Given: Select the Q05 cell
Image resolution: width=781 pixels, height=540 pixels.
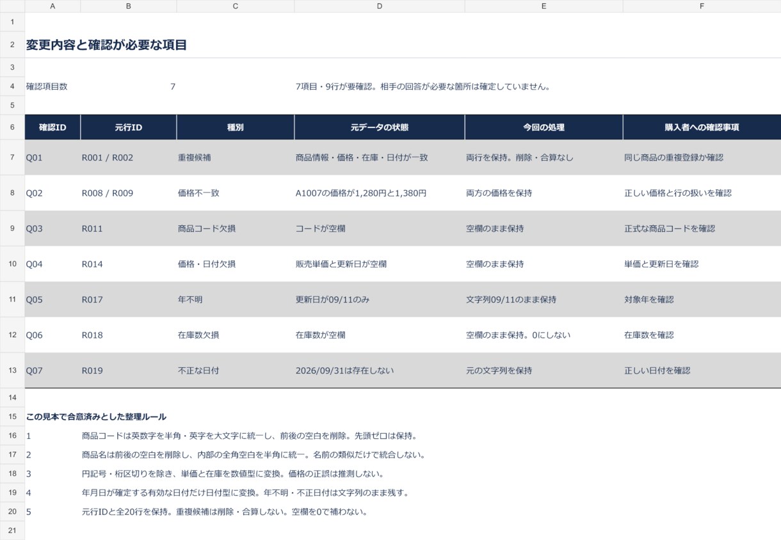Looking at the screenshot, I should click(x=52, y=299).
